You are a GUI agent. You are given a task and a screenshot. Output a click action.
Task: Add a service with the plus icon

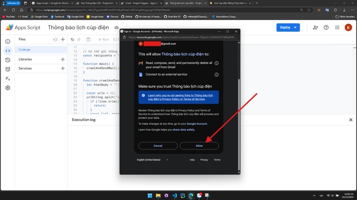point(63,68)
